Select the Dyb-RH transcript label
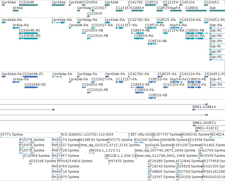Image resolution: width=225 pixels, height=181 pixels. pos(216,41)
